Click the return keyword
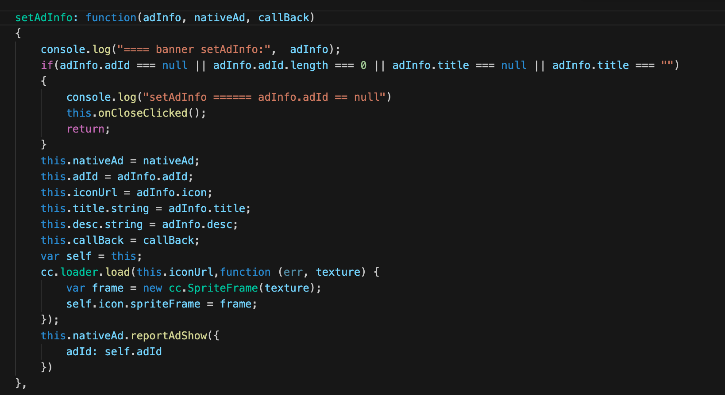Viewport: 725px width, 395px height. tap(85, 129)
